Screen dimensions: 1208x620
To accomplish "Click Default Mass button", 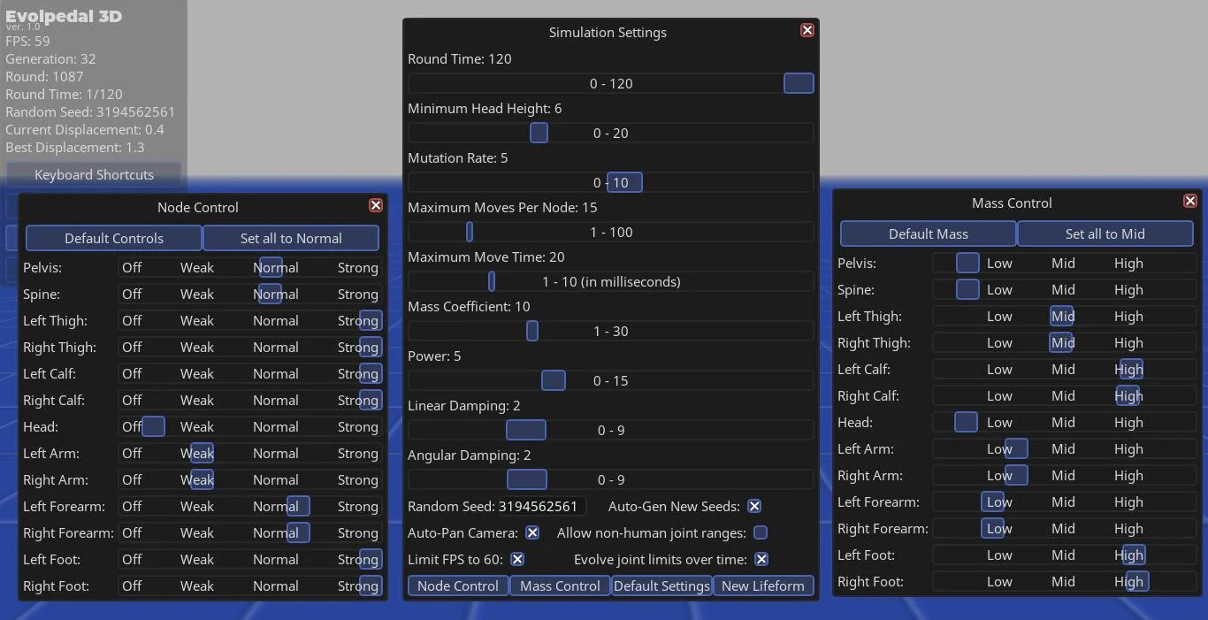I will [x=929, y=233].
